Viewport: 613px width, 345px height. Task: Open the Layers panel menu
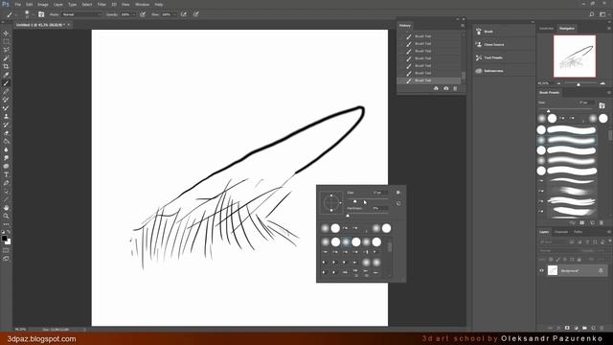click(x=609, y=232)
